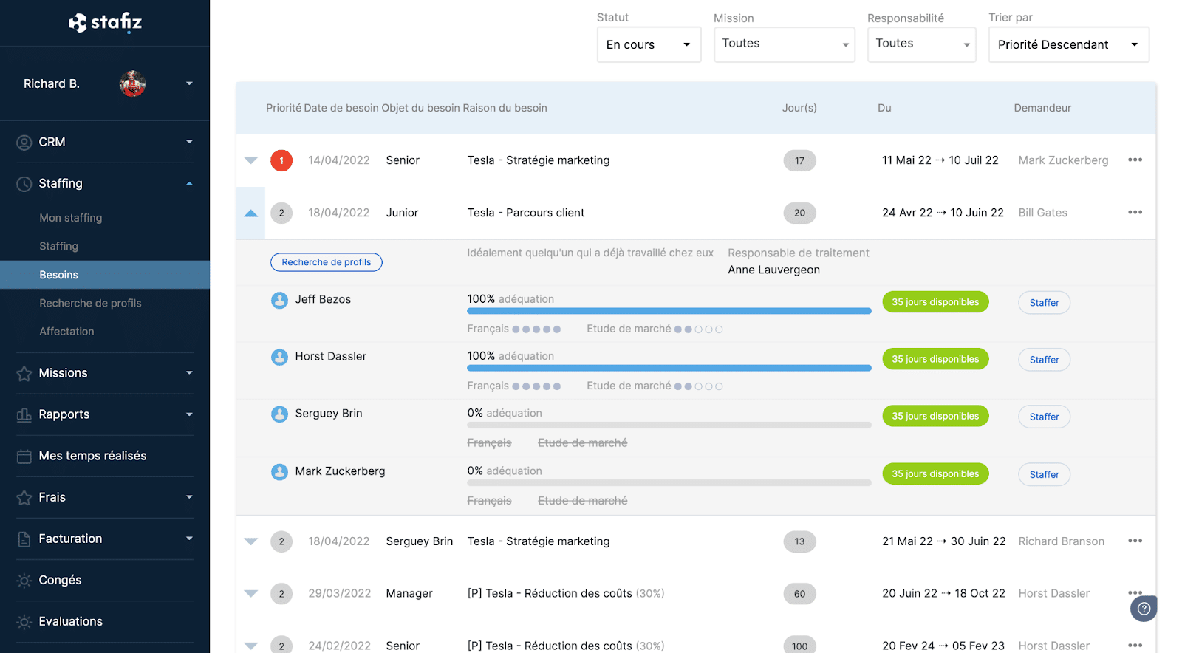This screenshot has height=653, width=1182.
Task: Click the Frais star icon
Action: [24, 498]
